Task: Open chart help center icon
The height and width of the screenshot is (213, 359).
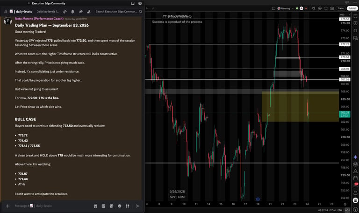Action: click(355, 209)
